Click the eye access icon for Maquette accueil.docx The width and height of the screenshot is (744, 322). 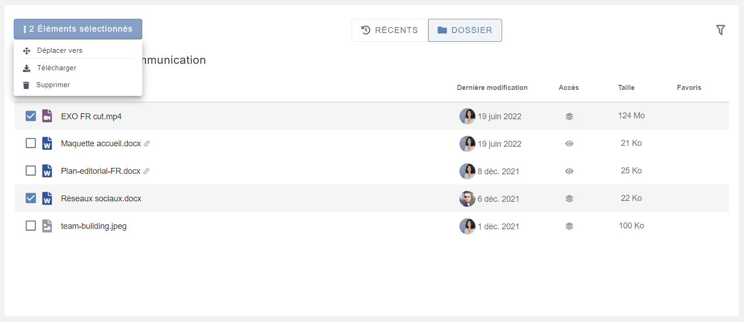click(x=569, y=144)
